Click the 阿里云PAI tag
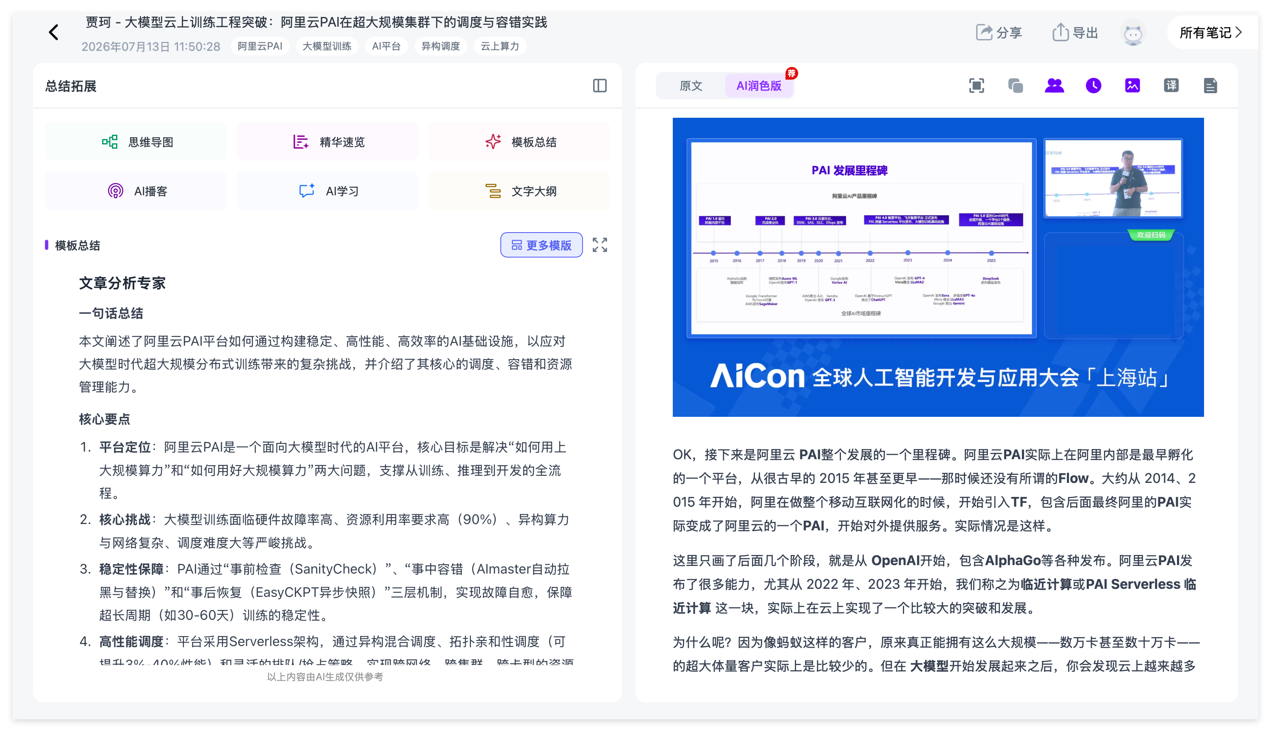 tap(259, 46)
